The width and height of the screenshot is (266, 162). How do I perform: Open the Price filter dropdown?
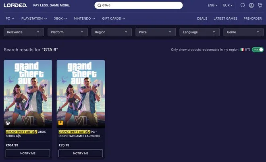coord(156,32)
